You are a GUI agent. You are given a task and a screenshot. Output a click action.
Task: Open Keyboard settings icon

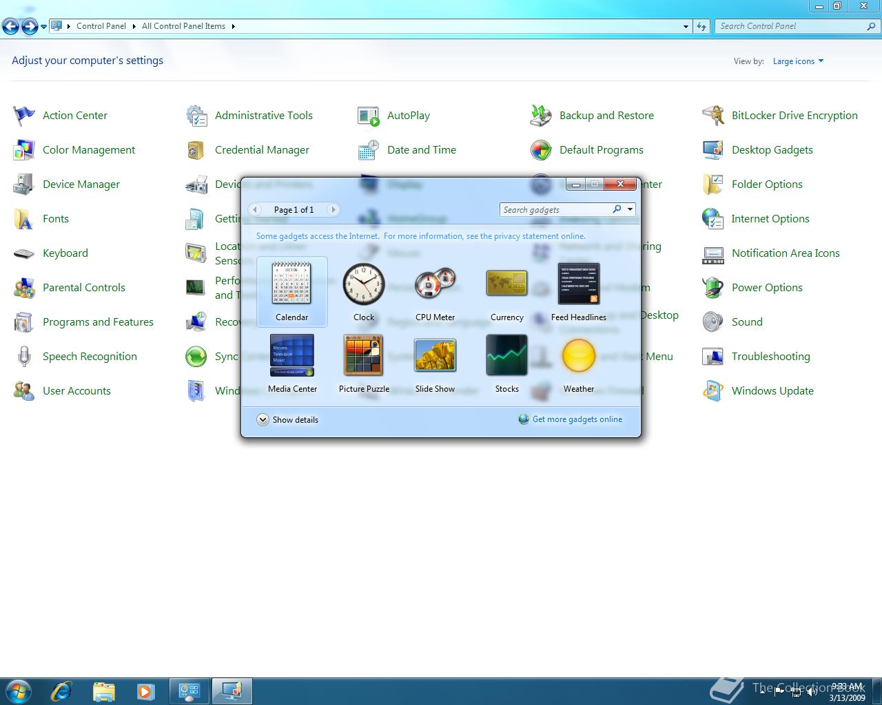click(x=24, y=253)
